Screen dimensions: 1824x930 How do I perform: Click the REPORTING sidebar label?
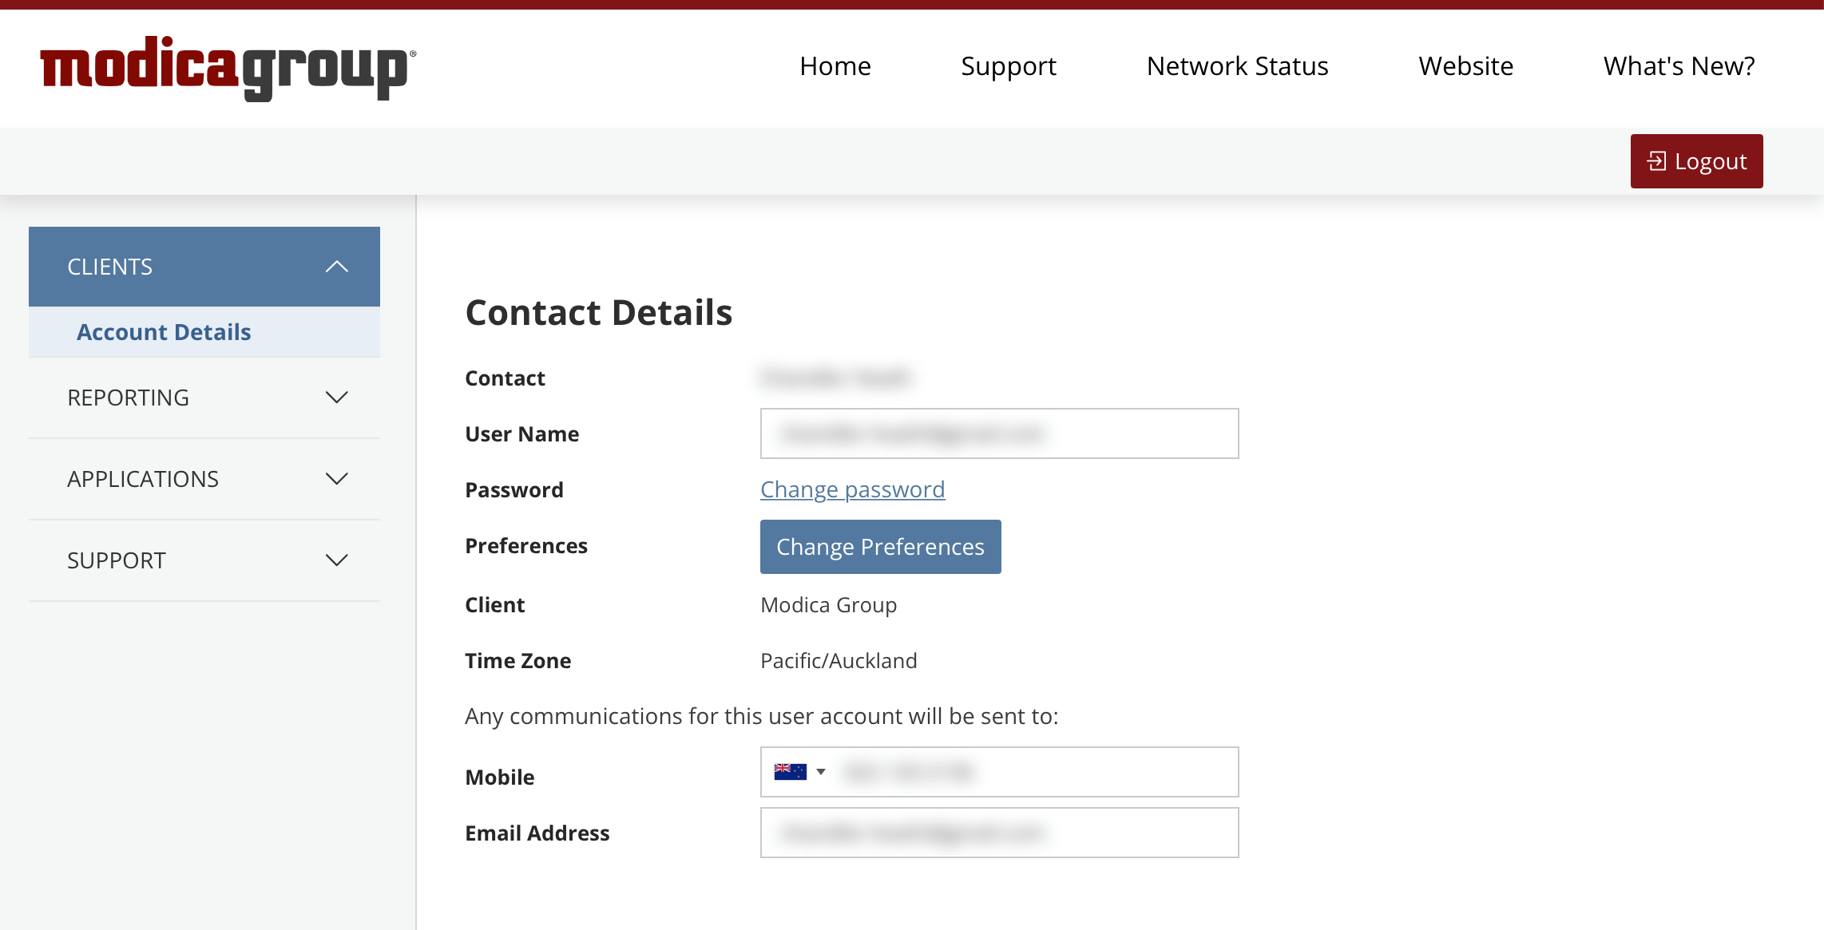click(x=128, y=398)
